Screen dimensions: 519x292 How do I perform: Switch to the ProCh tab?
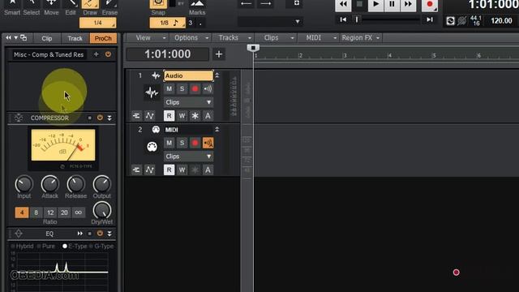coord(103,38)
